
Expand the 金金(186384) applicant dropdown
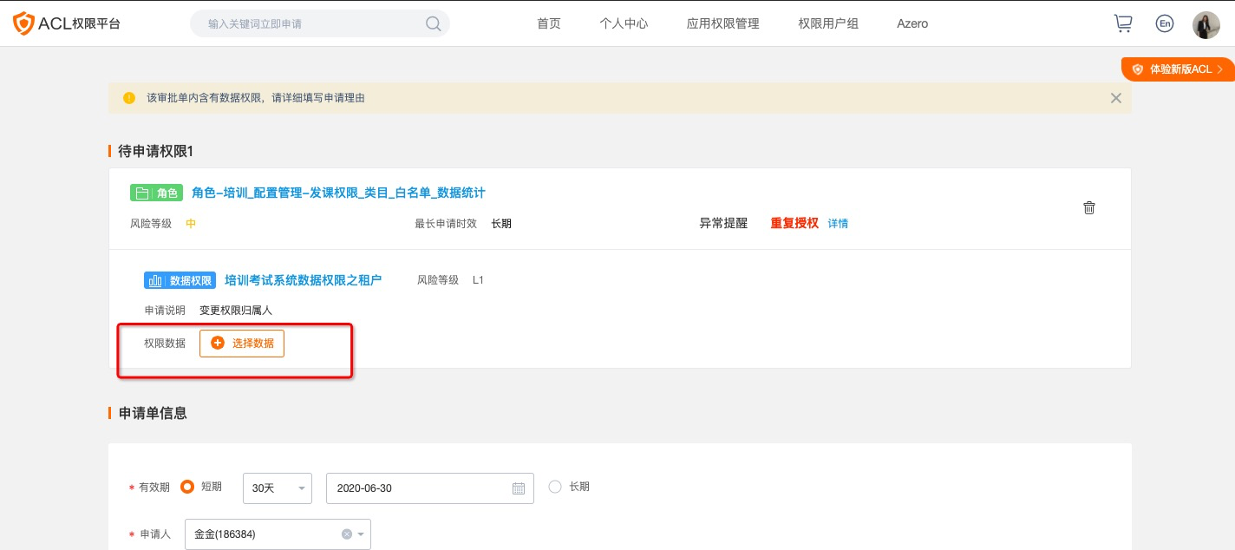278,534
